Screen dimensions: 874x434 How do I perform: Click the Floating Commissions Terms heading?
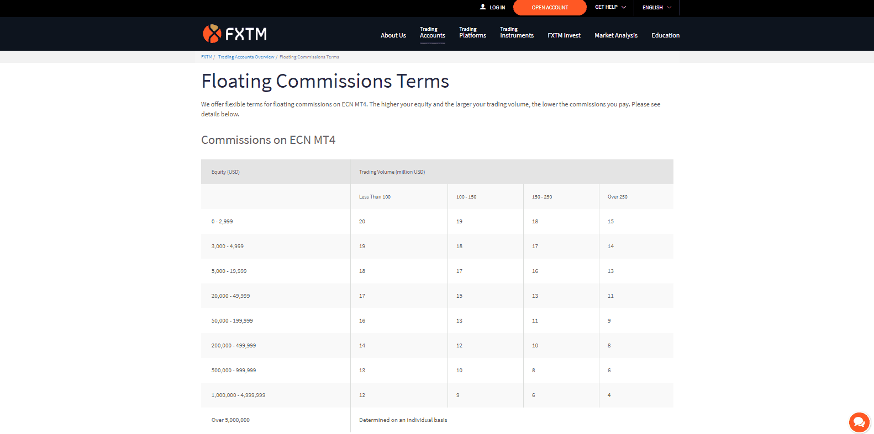325,82
